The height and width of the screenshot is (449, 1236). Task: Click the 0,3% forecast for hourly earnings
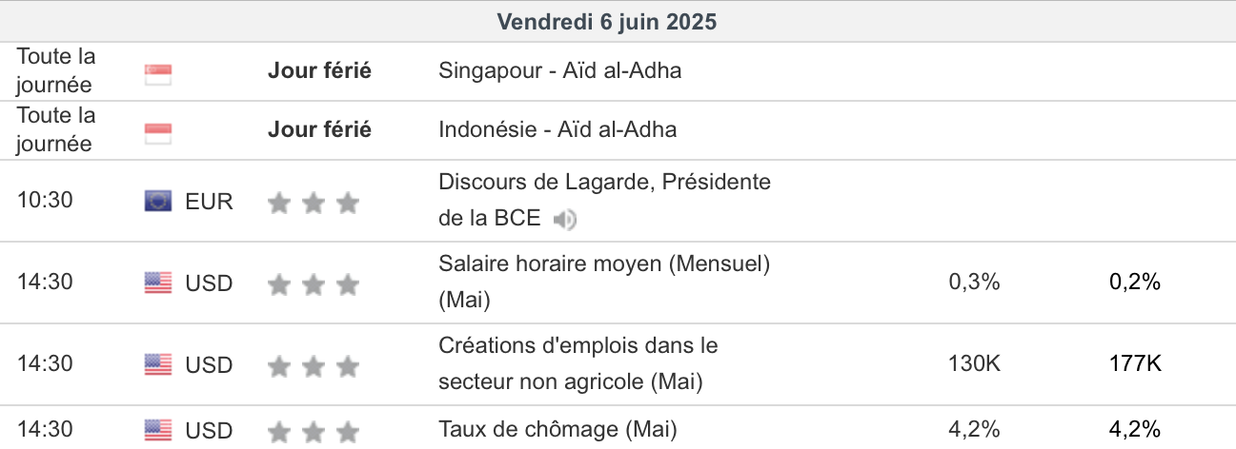pos(974,282)
